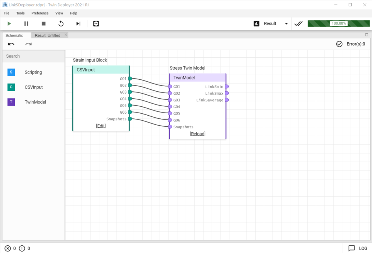Screen dimensions: 372x253
Task: Select the Strain Input Block title
Action: (90, 60)
